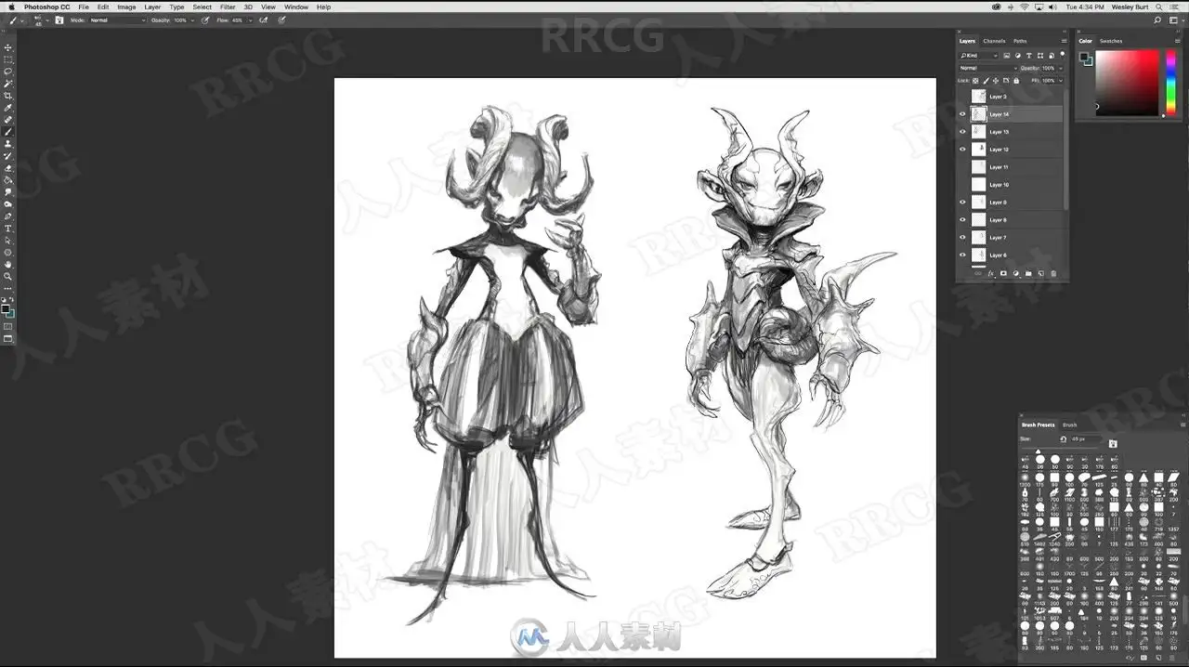Select the Type tool

[7, 228]
